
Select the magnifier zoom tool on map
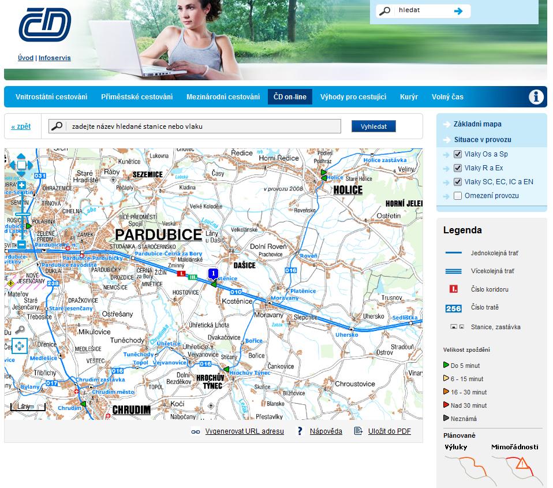pyautogui.click(x=20, y=330)
